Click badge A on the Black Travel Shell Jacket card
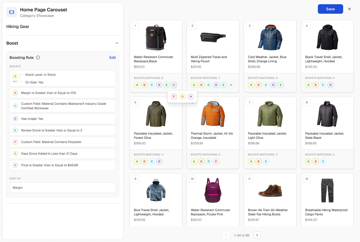 click(x=308, y=85)
